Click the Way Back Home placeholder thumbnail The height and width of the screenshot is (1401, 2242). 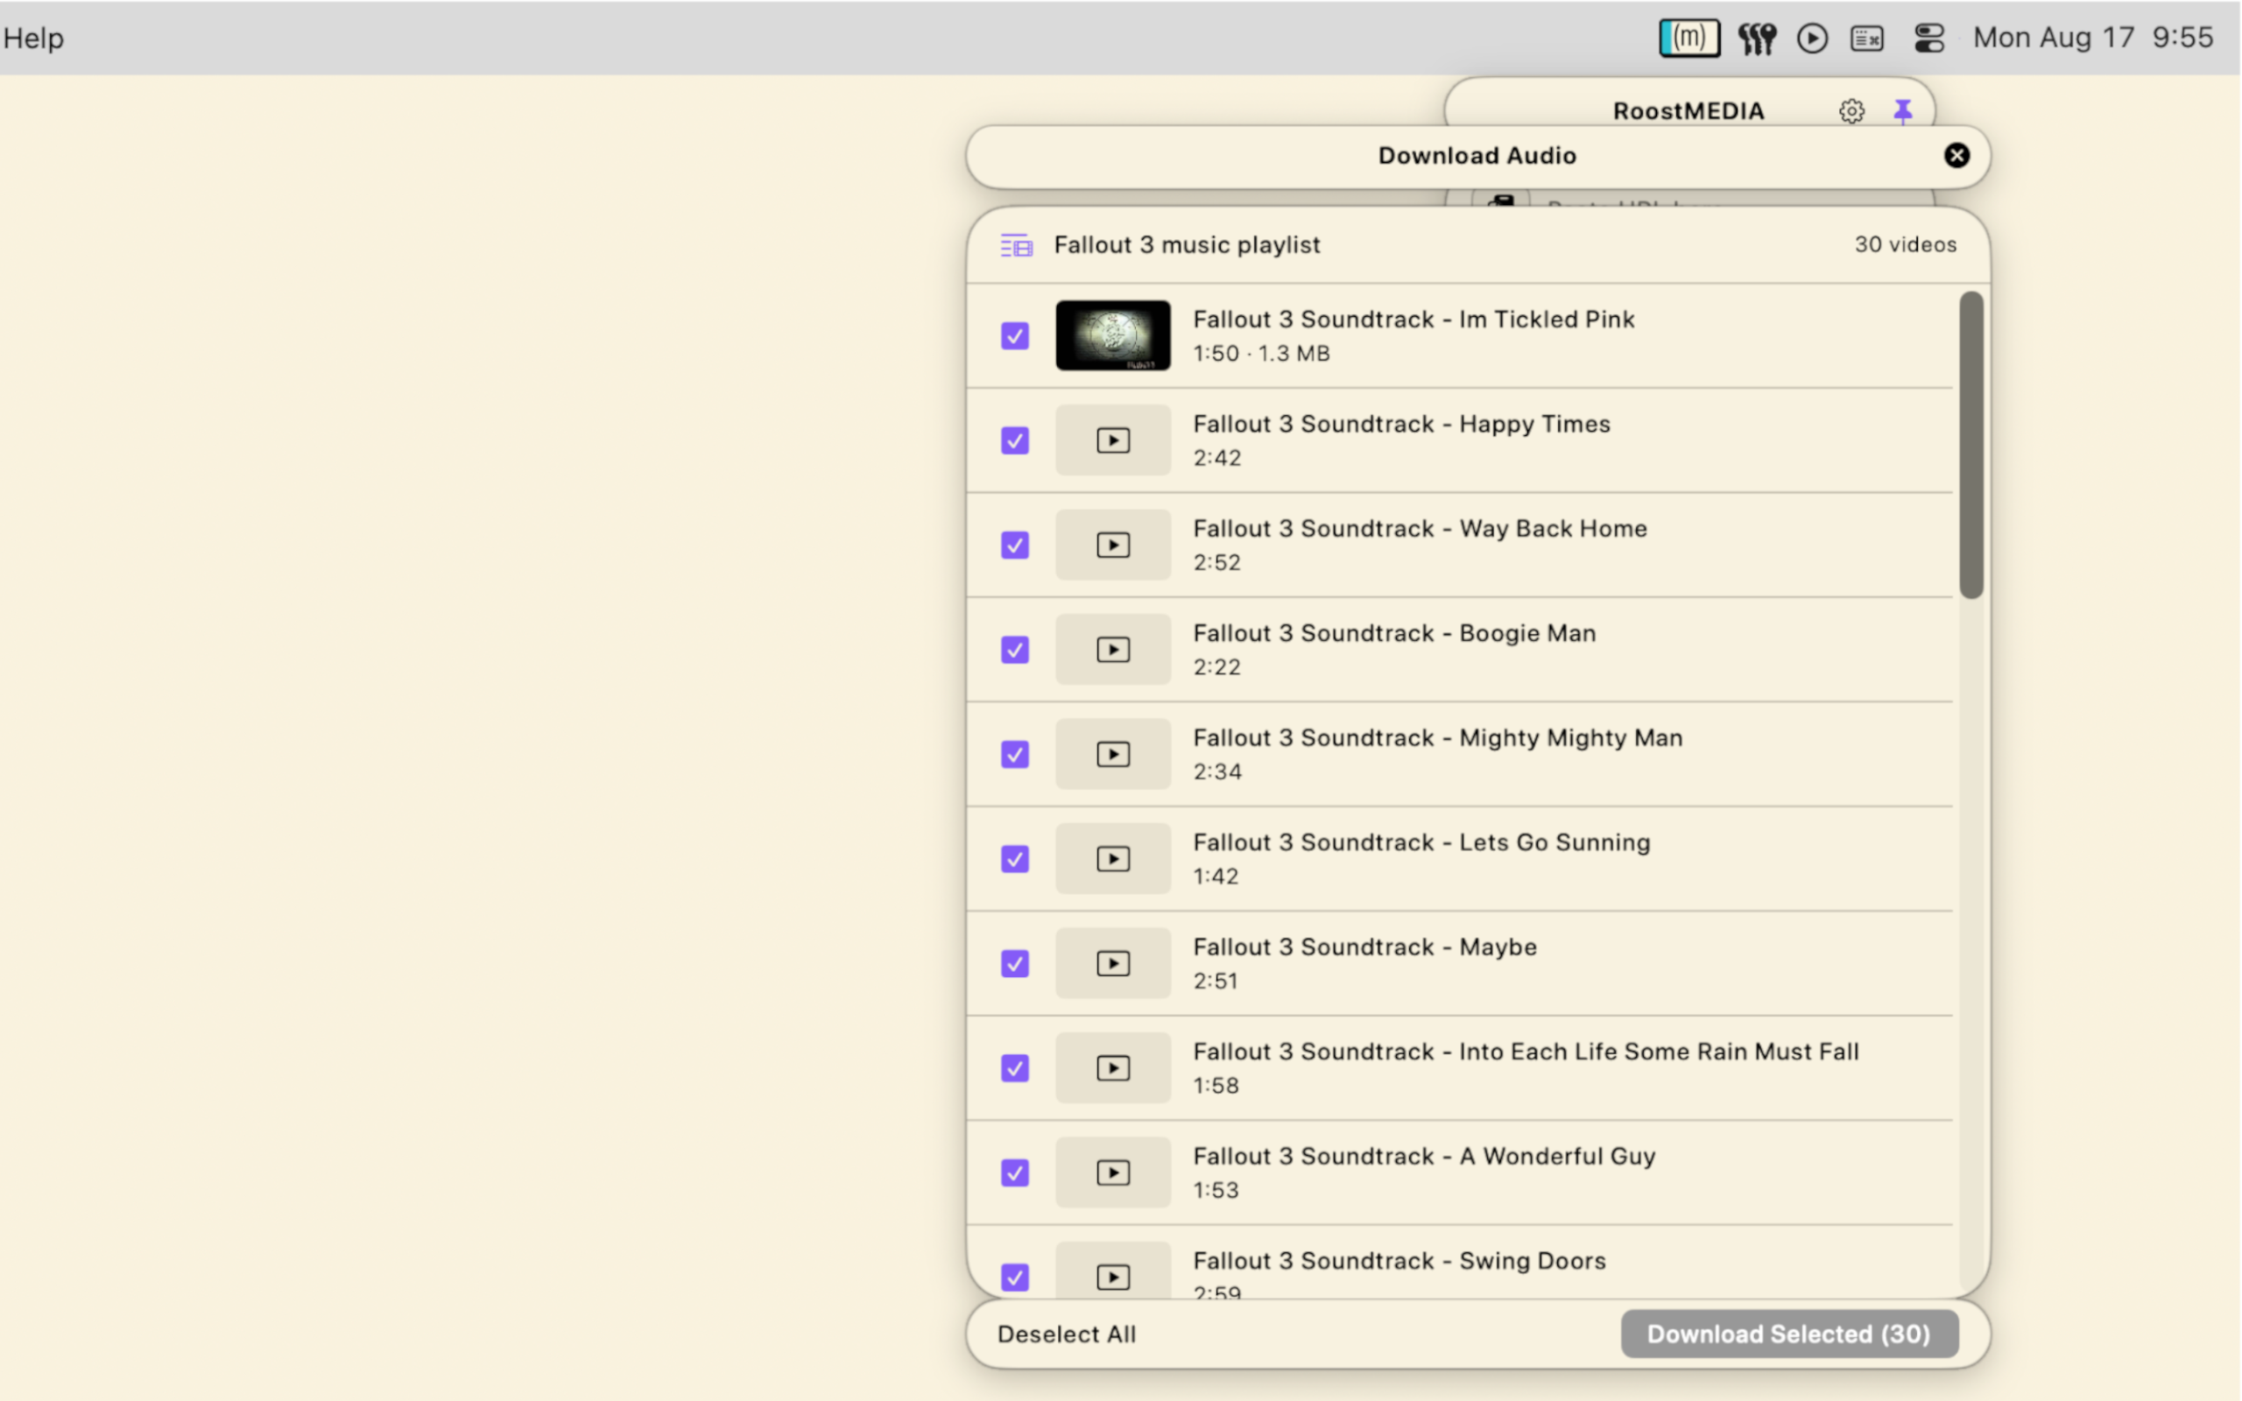1112,545
